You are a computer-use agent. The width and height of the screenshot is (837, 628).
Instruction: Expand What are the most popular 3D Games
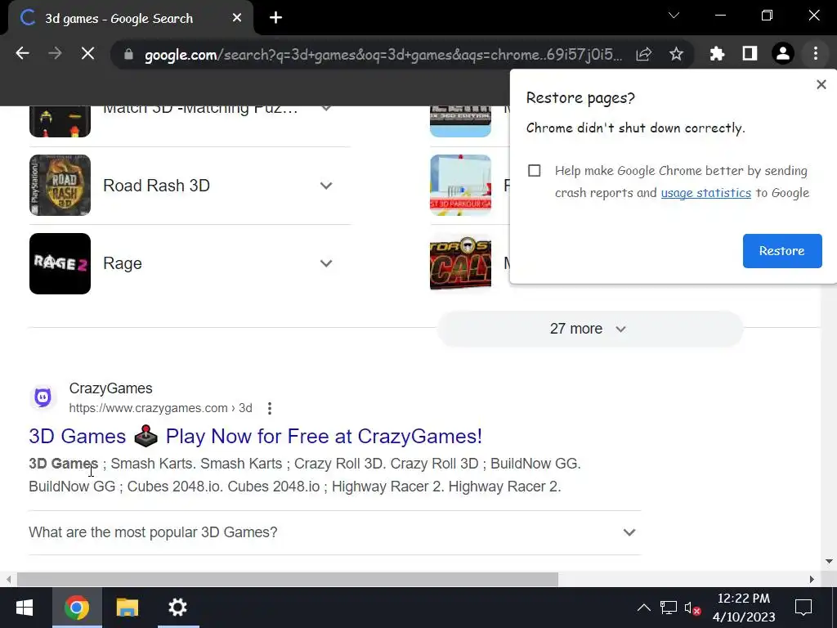pos(334,532)
